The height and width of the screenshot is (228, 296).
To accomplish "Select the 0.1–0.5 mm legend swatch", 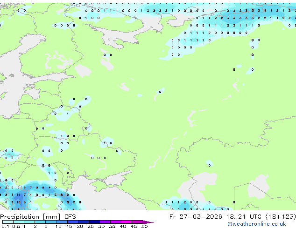I will (x=8, y=222).
